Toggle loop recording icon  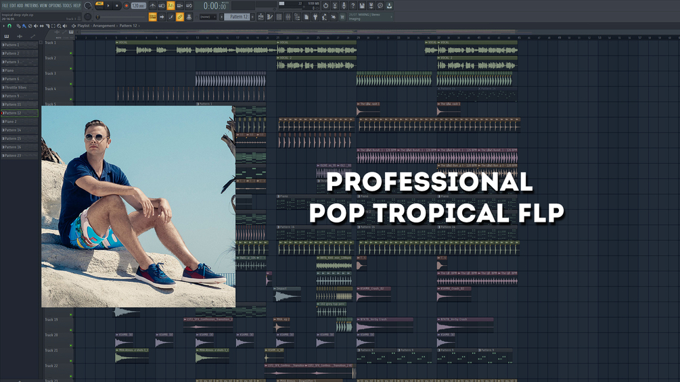pyautogui.click(x=189, y=5)
